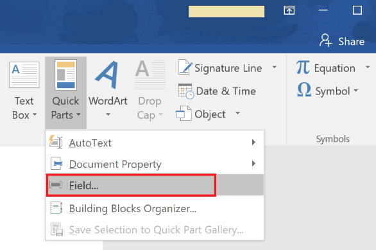Viewport: 376px width, 250px height.
Task: Expand the Symbol dropdown arrow
Action: [356, 91]
